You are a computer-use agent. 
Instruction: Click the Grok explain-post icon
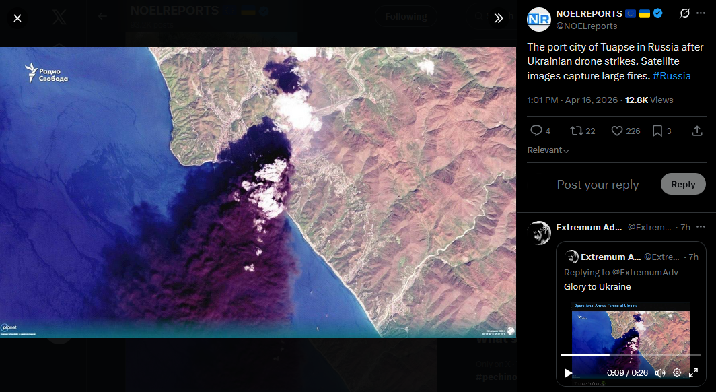(x=684, y=13)
